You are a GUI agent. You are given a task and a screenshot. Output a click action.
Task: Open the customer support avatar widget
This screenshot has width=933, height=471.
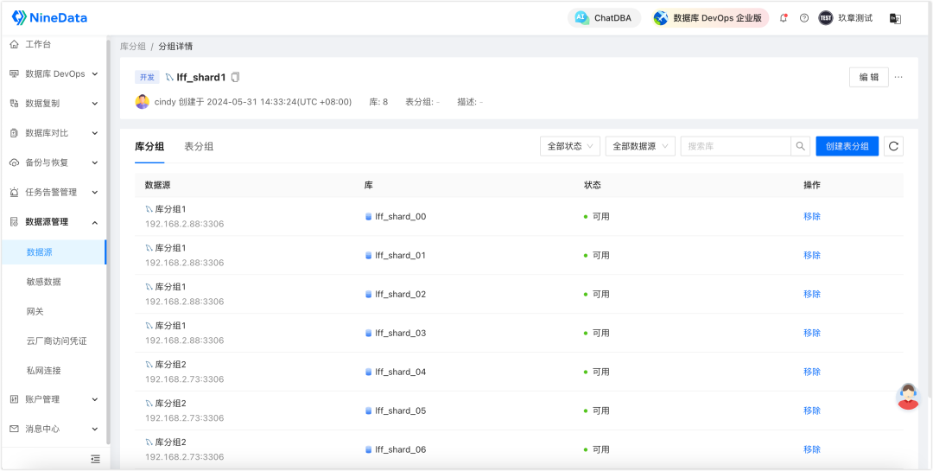pos(908,397)
